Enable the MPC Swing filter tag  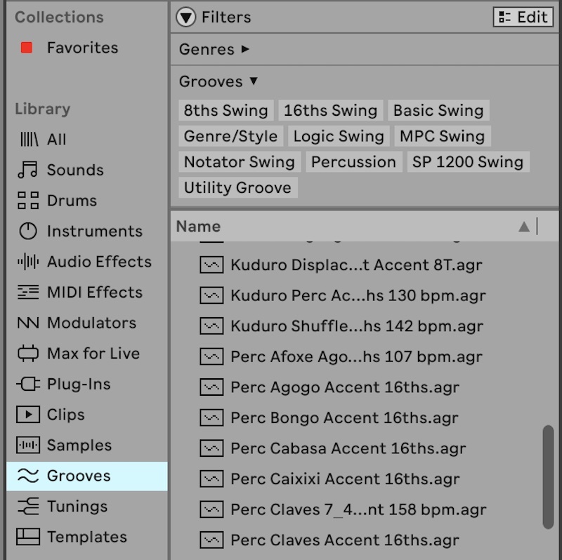(x=442, y=136)
